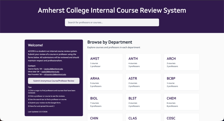Click the professor or course search field
The width and height of the screenshot is (224, 121).
point(112,23)
